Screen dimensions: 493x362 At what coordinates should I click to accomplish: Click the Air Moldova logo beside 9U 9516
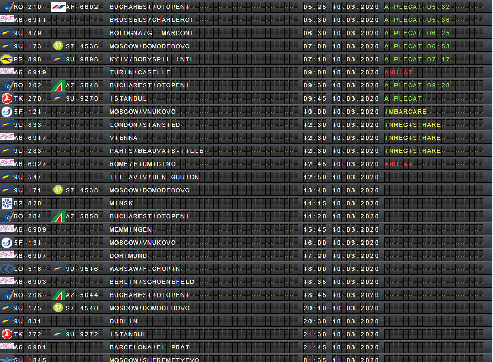coord(58,268)
